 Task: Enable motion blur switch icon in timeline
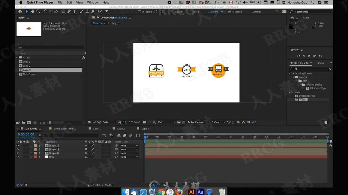click(130, 135)
